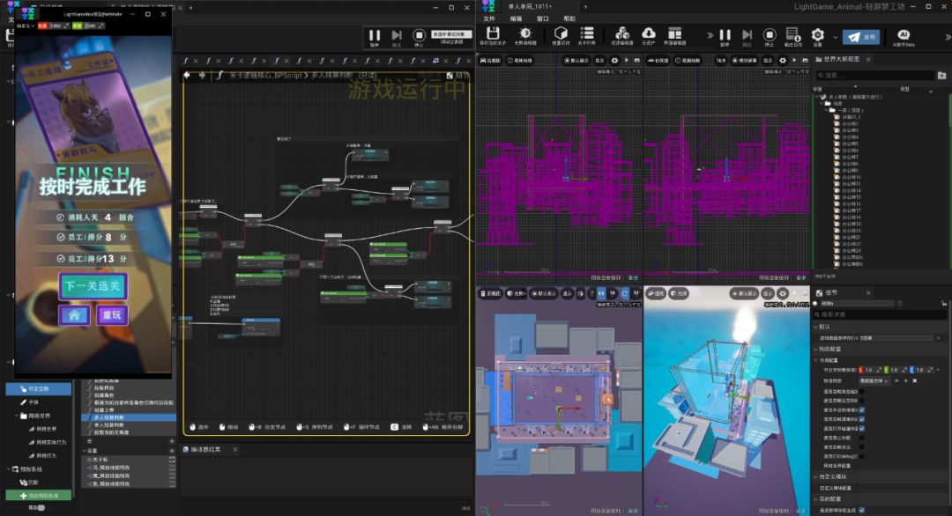Open the Level List (关卡列表) icon
This screenshot has width=952, height=516.
587,35
